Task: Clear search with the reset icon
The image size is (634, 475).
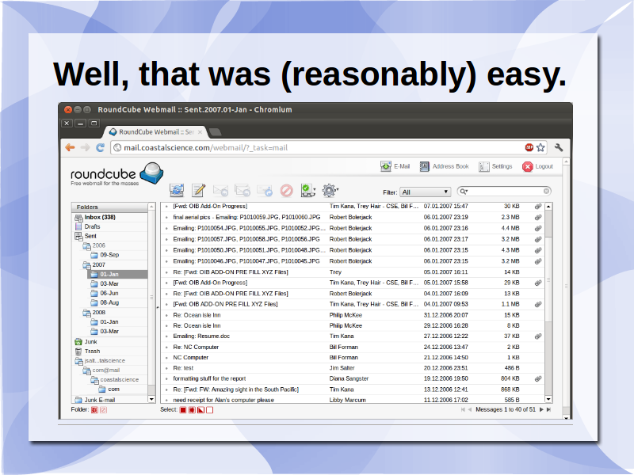Action: click(546, 191)
